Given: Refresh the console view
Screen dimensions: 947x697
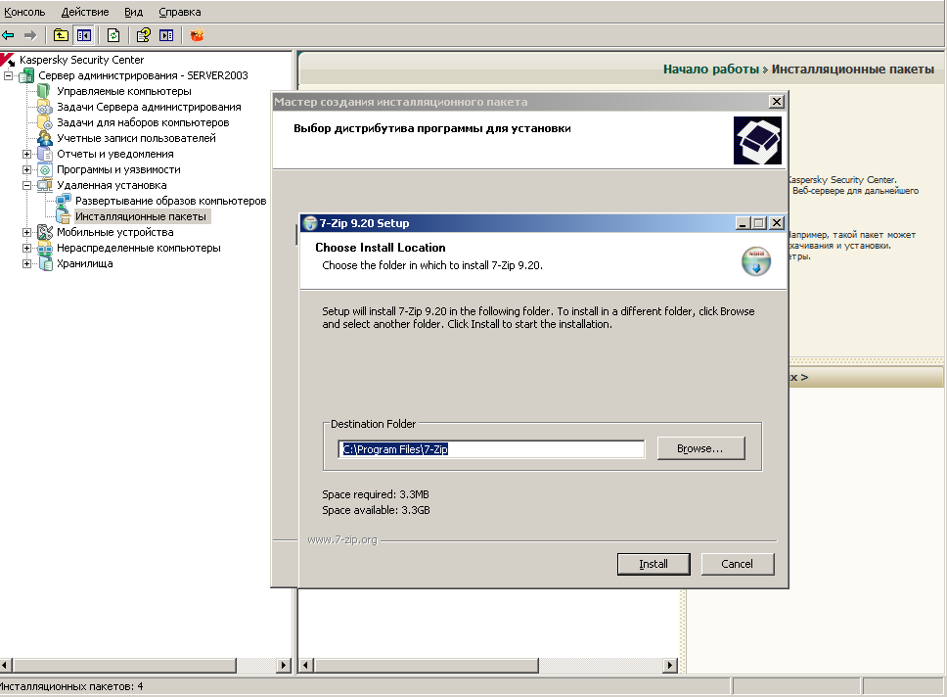Looking at the screenshot, I should click(113, 35).
